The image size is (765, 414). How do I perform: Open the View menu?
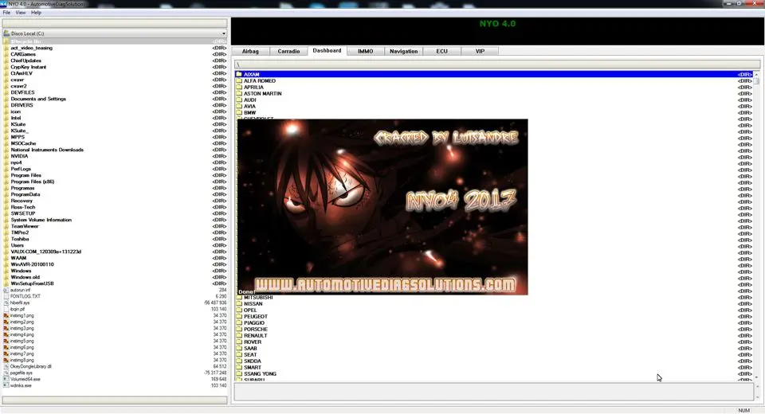21,12
